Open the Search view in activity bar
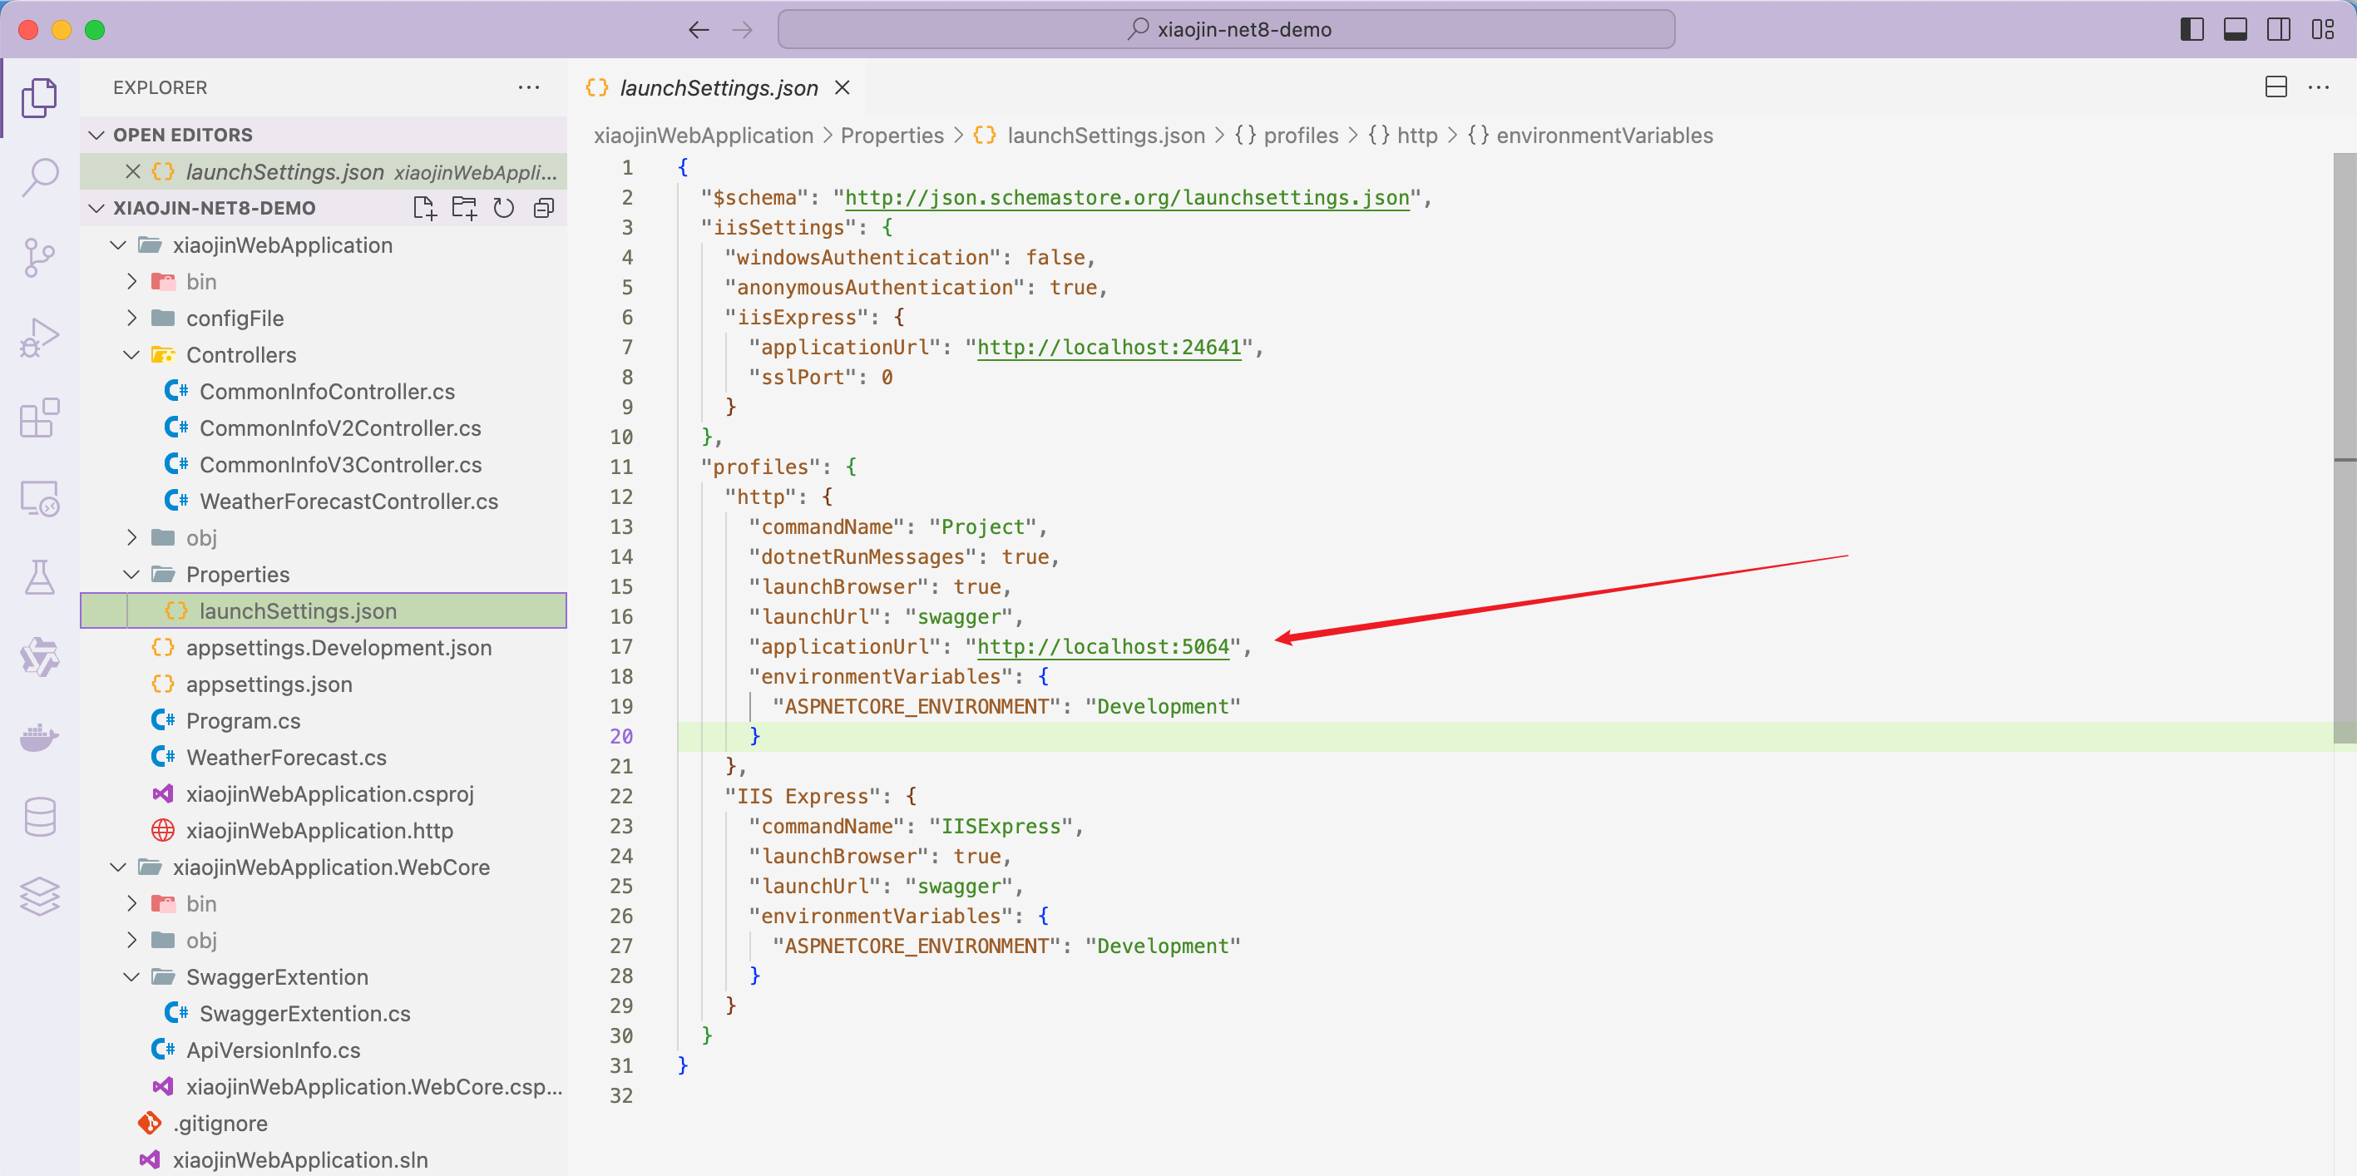This screenshot has width=2357, height=1176. point(39,176)
